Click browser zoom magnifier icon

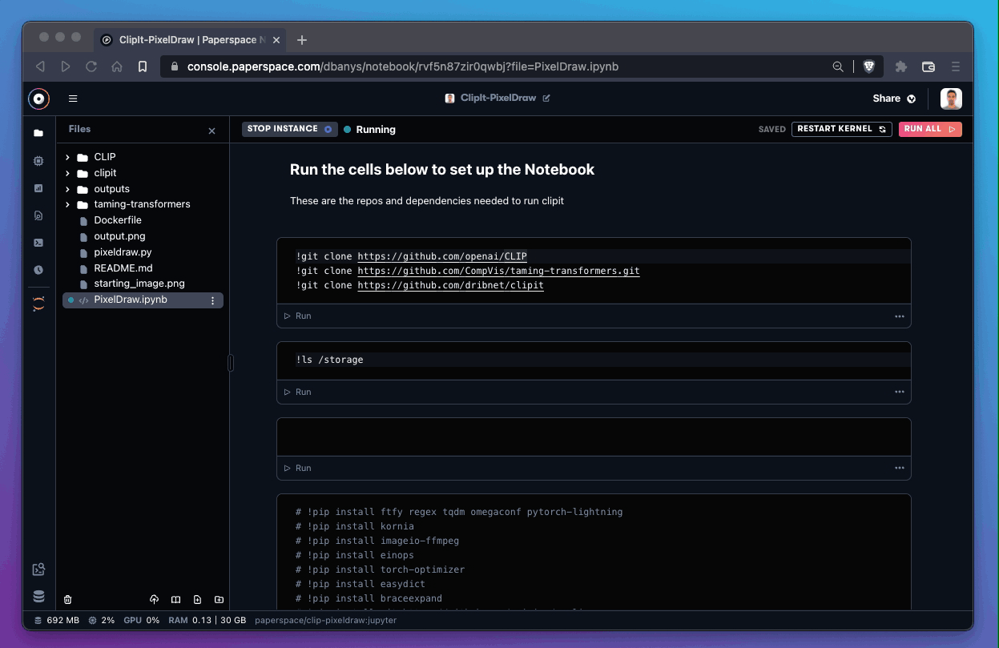click(x=838, y=66)
